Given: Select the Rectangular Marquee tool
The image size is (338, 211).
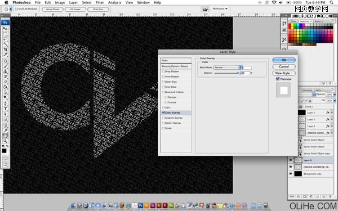Looking at the screenshot, I should [x=6, y=34].
